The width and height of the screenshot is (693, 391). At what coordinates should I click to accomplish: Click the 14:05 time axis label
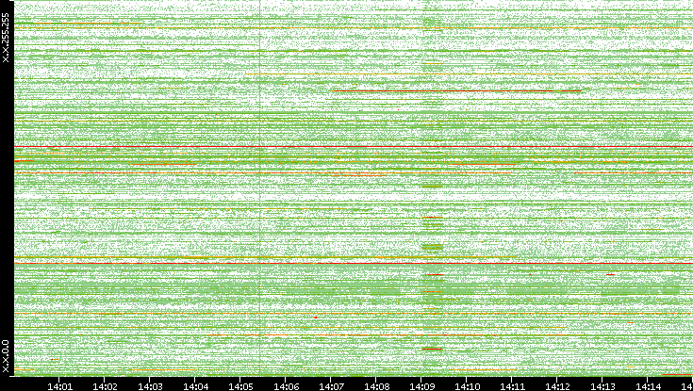click(x=240, y=387)
